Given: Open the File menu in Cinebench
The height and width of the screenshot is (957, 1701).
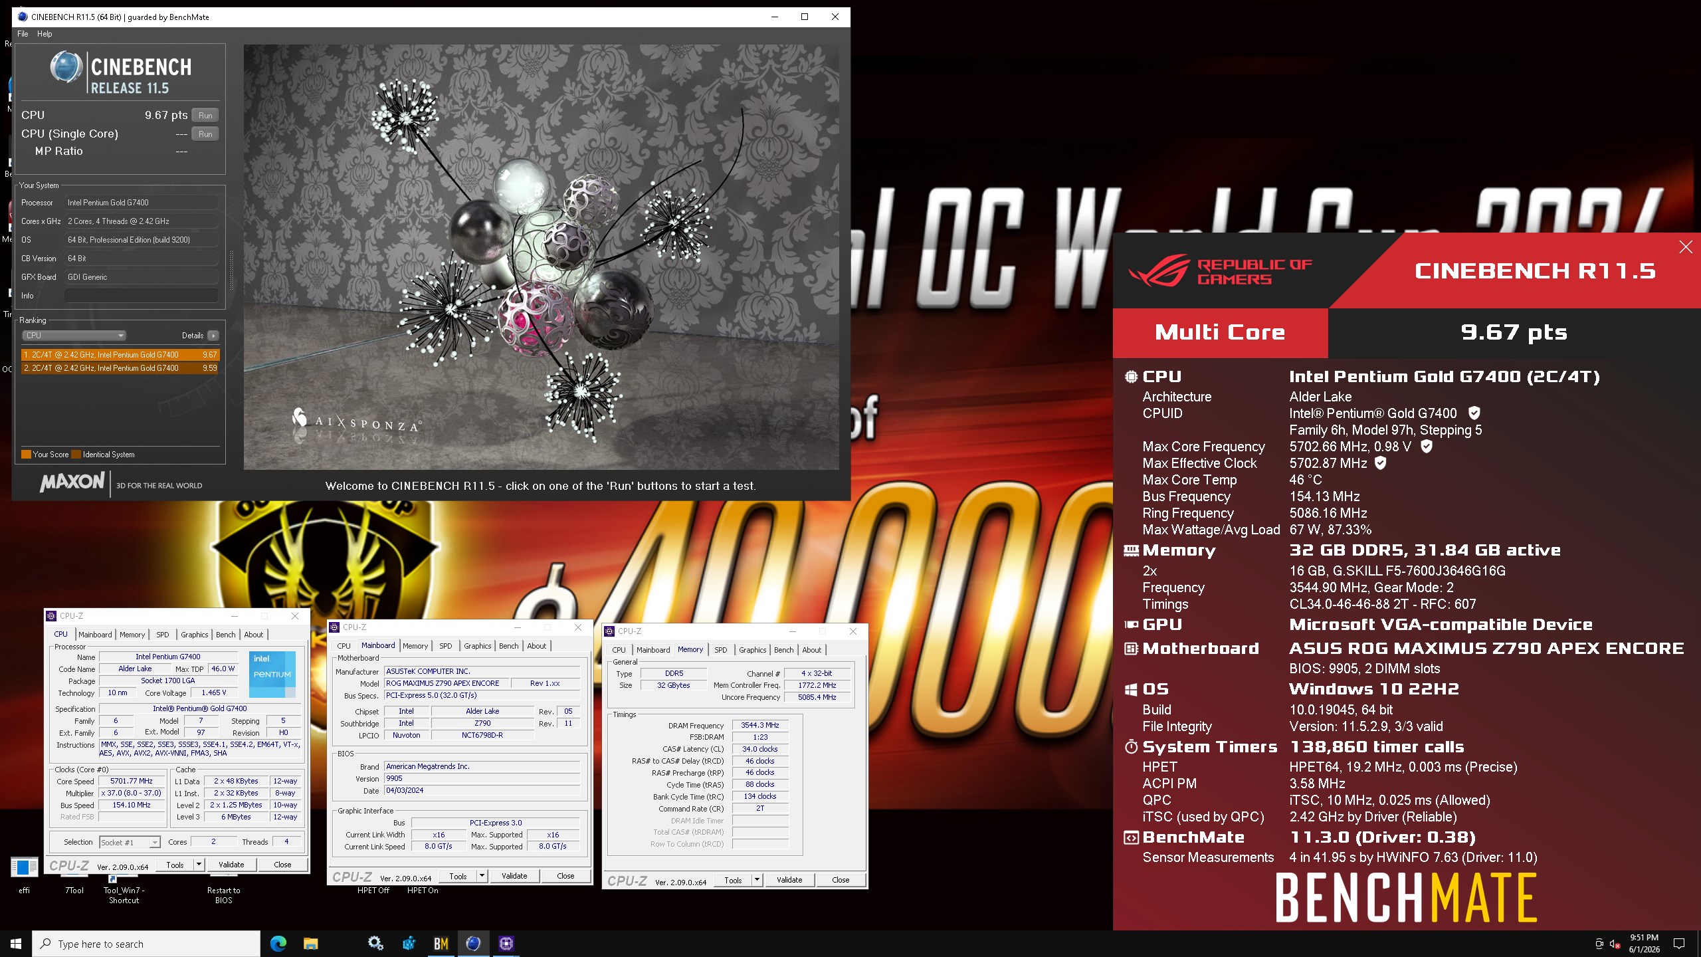Looking at the screenshot, I should pos(23,34).
